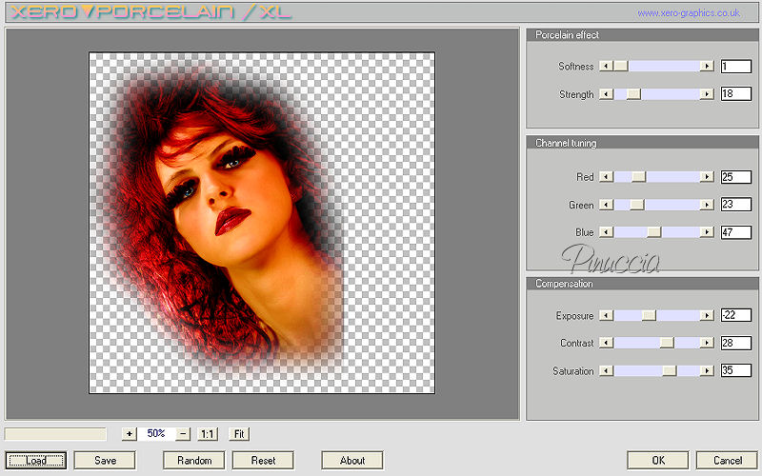Click Strength slider left arrow

coord(606,93)
